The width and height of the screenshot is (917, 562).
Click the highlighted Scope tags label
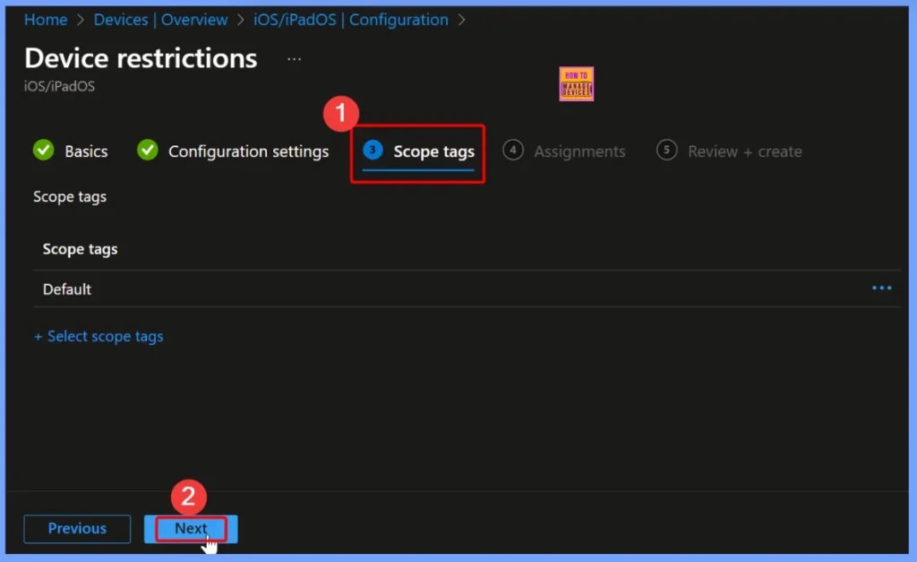(x=433, y=151)
